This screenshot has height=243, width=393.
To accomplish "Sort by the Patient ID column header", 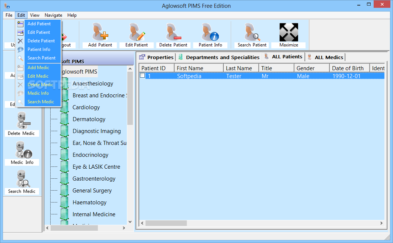I will pyautogui.click(x=157, y=68).
